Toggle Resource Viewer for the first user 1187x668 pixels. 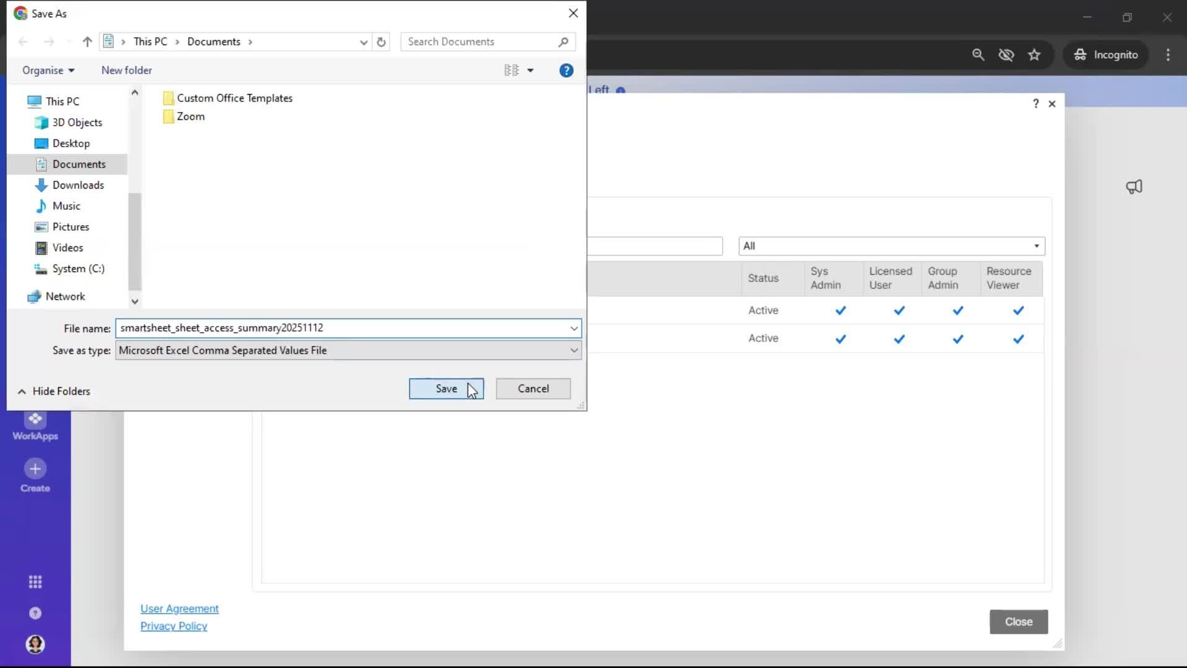[x=1018, y=310]
